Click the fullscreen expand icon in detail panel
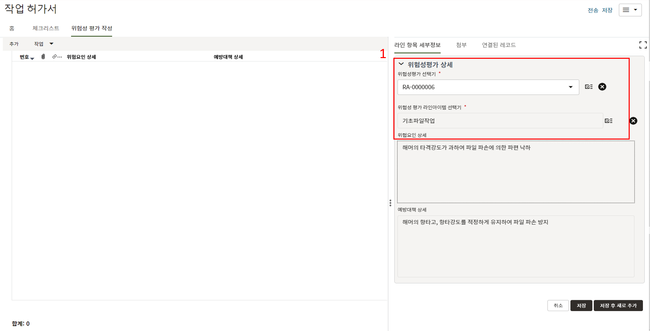 [643, 45]
